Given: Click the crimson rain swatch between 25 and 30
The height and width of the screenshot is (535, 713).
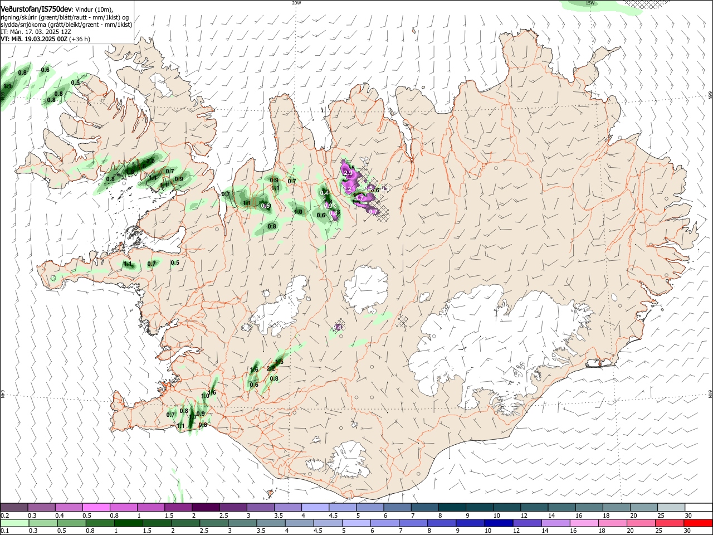Looking at the screenshot, I should click(668, 523).
